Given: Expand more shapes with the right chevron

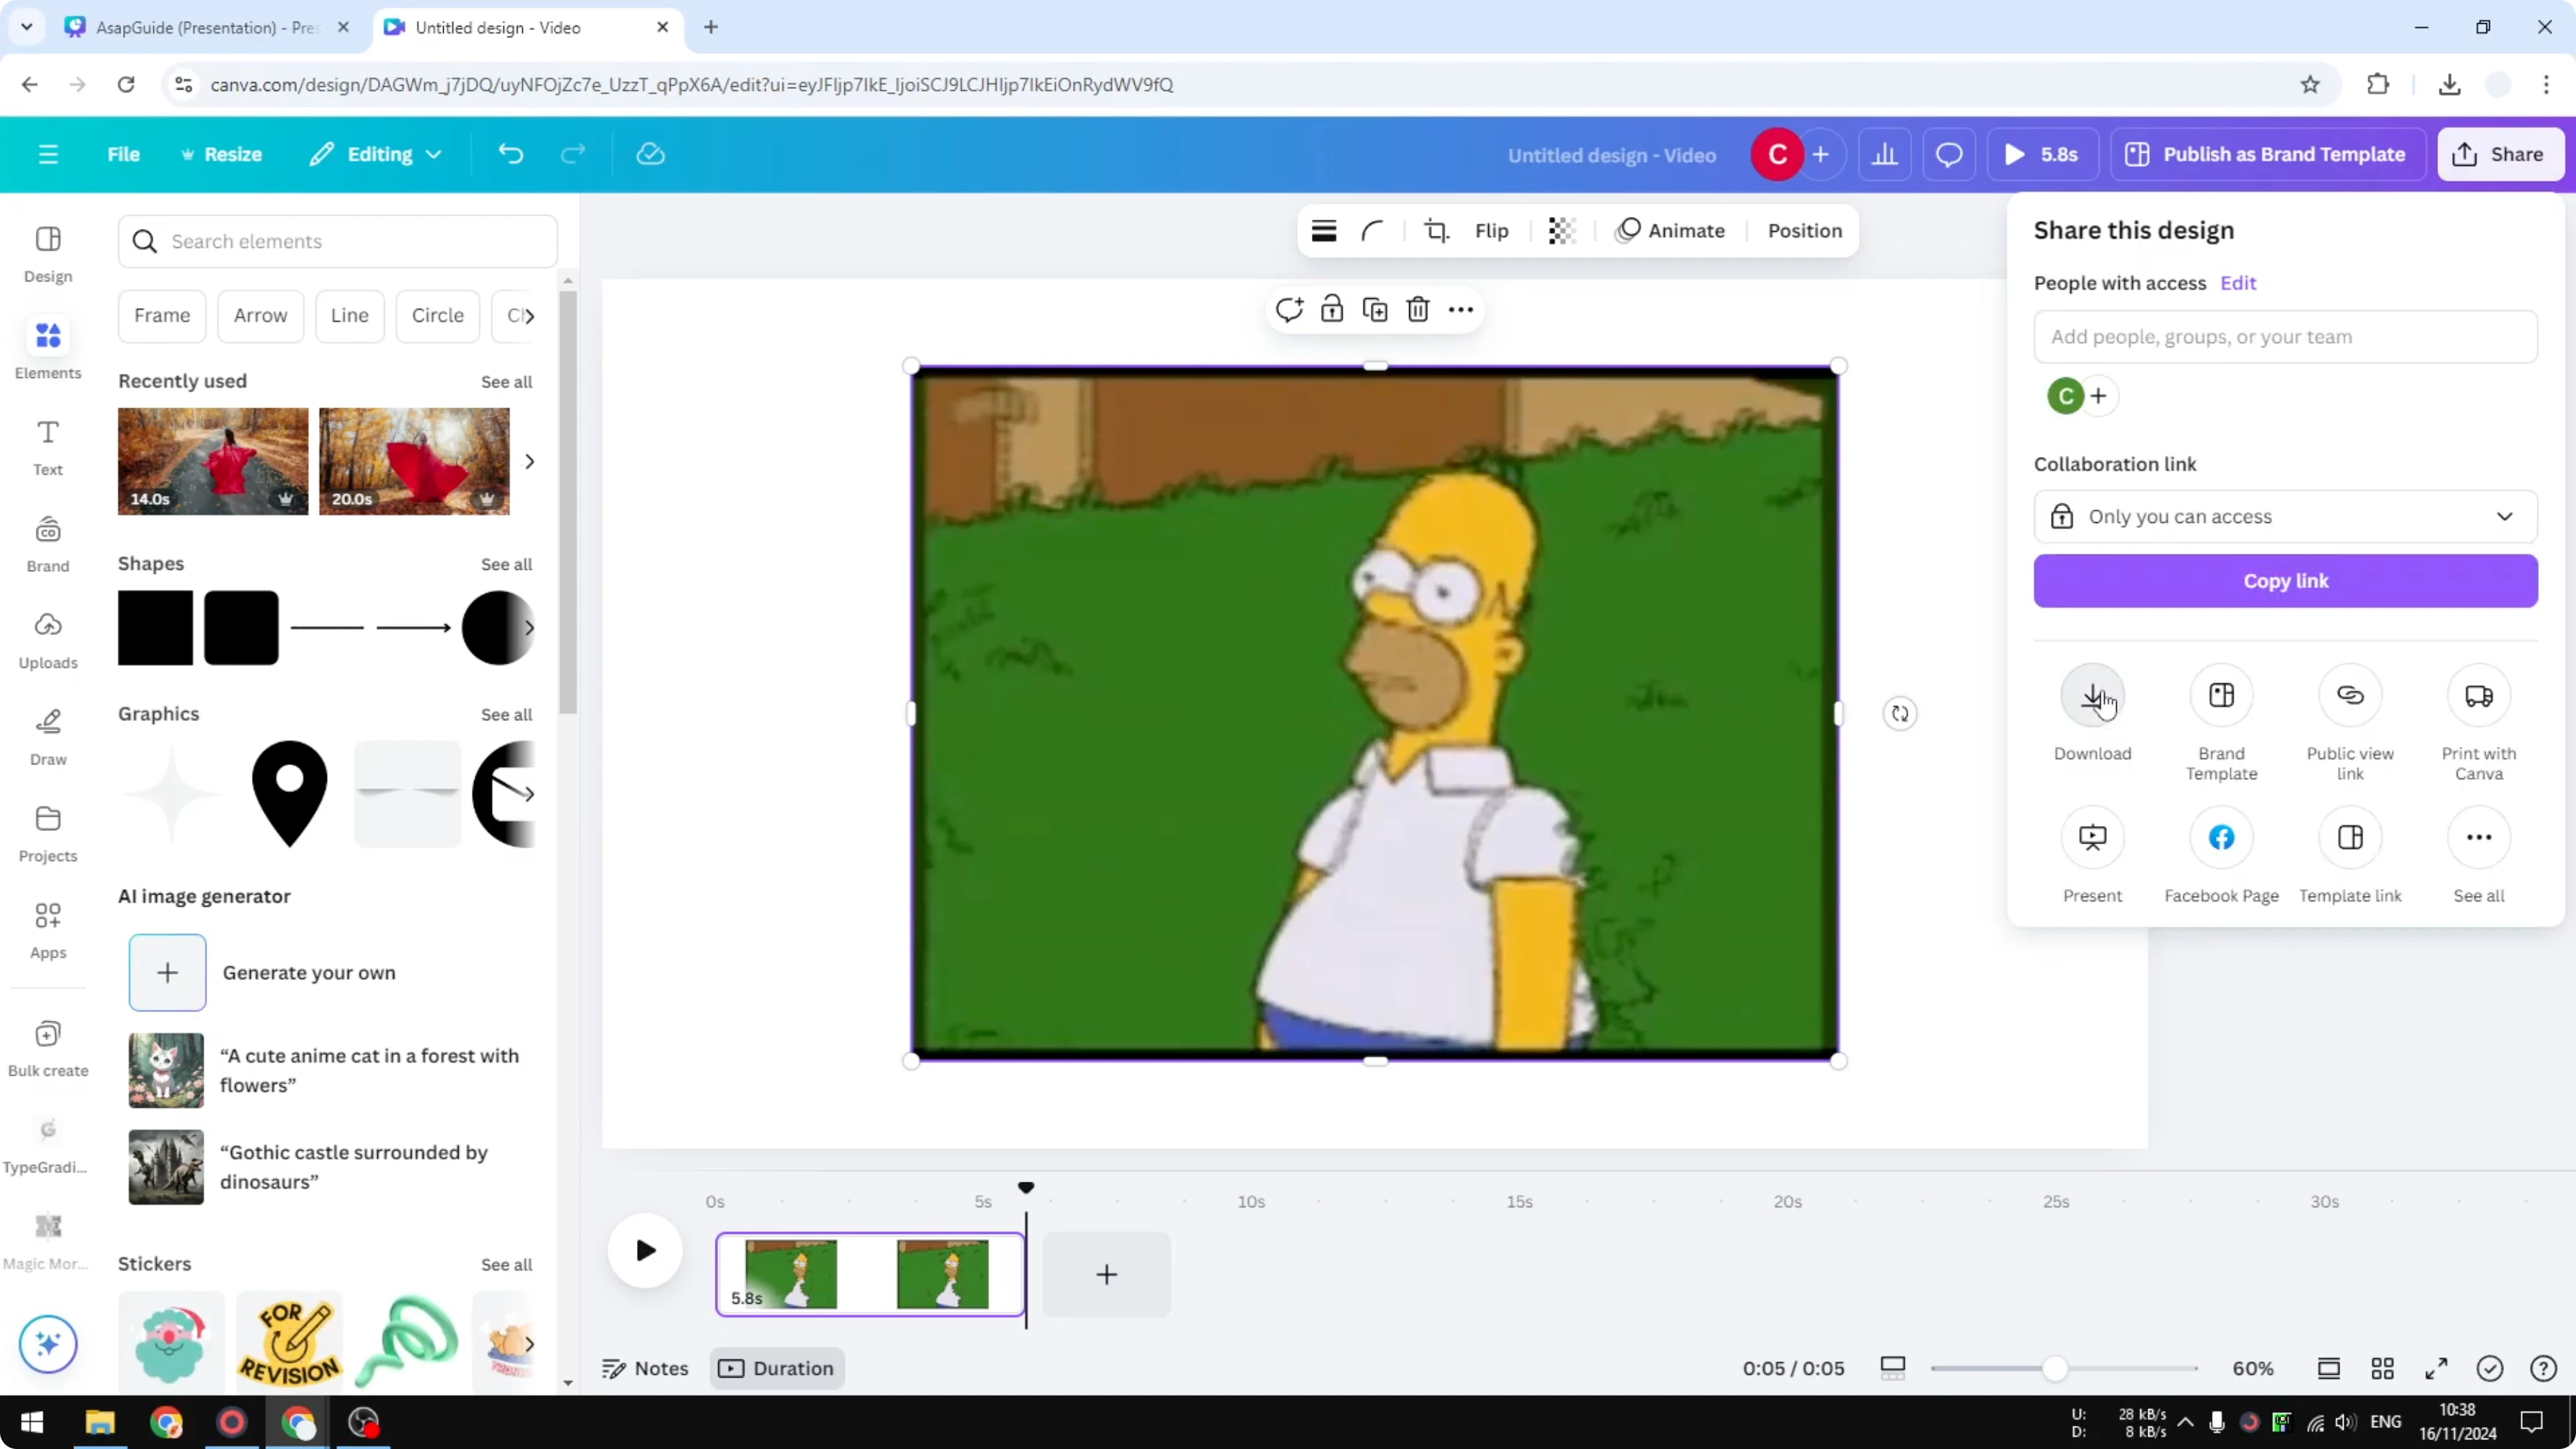Looking at the screenshot, I should pyautogui.click(x=530, y=628).
